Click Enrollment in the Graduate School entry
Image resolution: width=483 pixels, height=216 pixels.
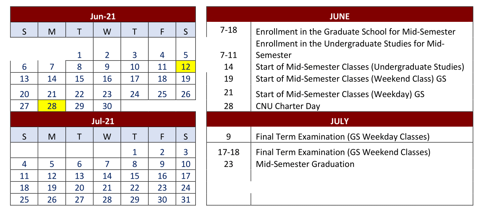tap(355, 32)
